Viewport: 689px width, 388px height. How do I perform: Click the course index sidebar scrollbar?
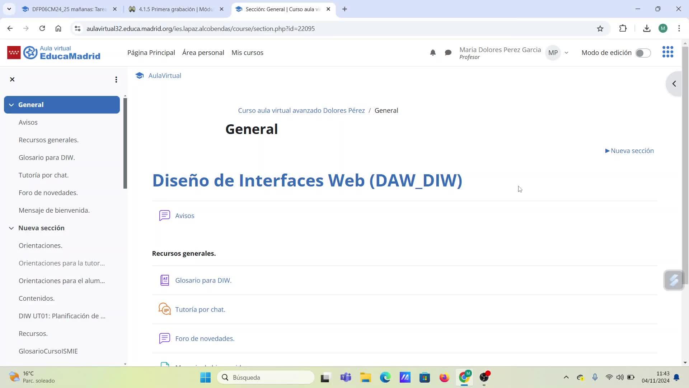pos(125,144)
